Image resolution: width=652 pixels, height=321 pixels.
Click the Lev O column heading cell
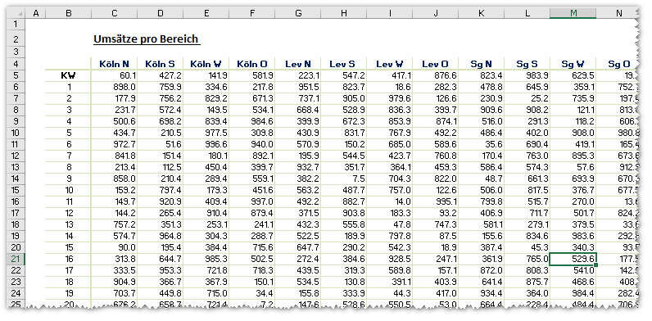(436, 64)
